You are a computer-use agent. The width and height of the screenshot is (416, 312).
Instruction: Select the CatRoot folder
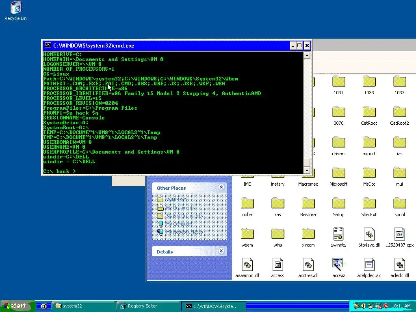pyautogui.click(x=369, y=115)
